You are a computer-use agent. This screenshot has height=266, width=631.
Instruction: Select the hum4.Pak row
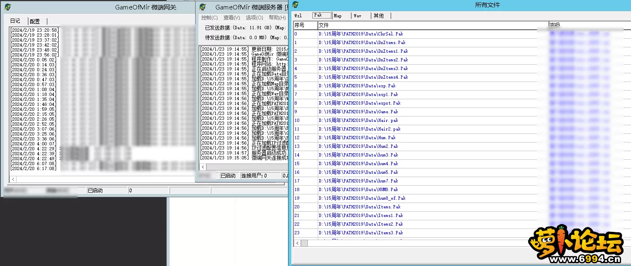point(462,163)
